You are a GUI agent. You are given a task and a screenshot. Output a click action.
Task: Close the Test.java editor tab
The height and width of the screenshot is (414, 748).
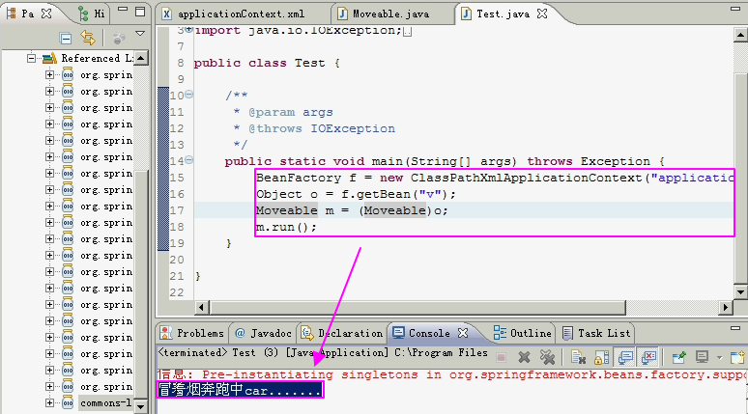(542, 14)
